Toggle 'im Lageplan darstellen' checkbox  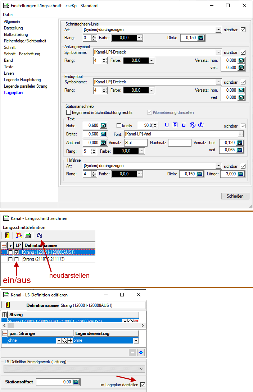pos(143,385)
